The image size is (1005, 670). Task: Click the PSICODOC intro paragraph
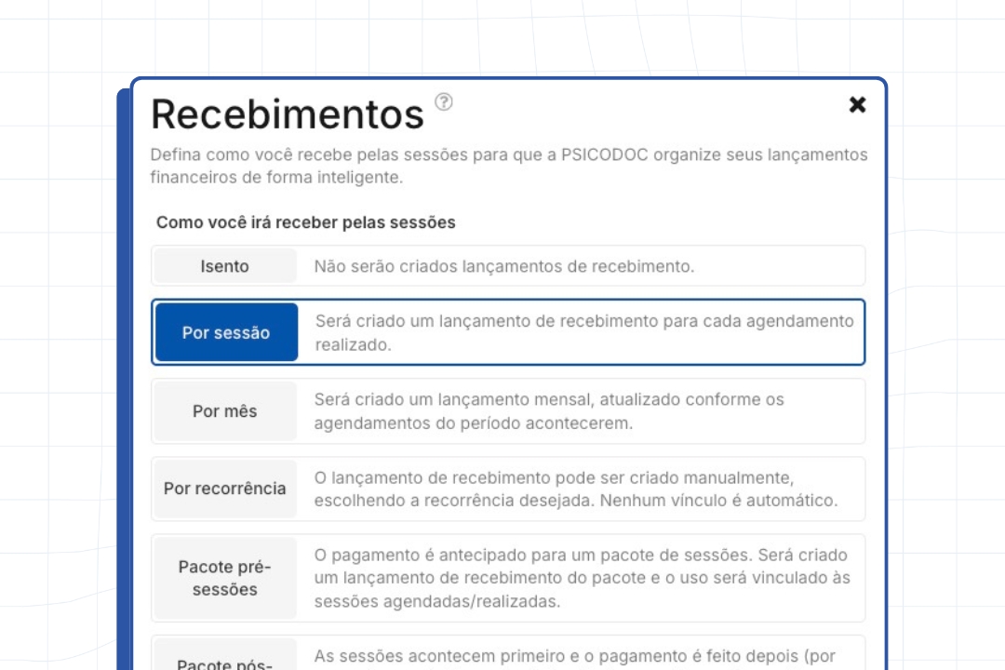(x=508, y=166)
